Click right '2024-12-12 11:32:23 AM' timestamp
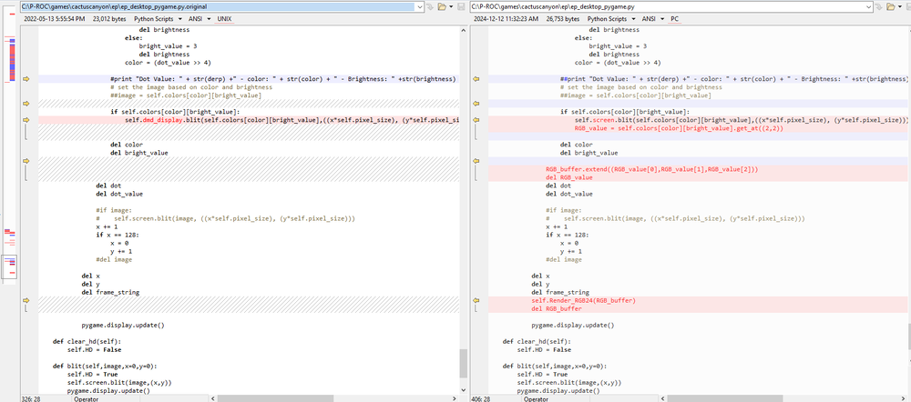Image resolution: width=911 pixels, height=402 pixels. [505, 18]
